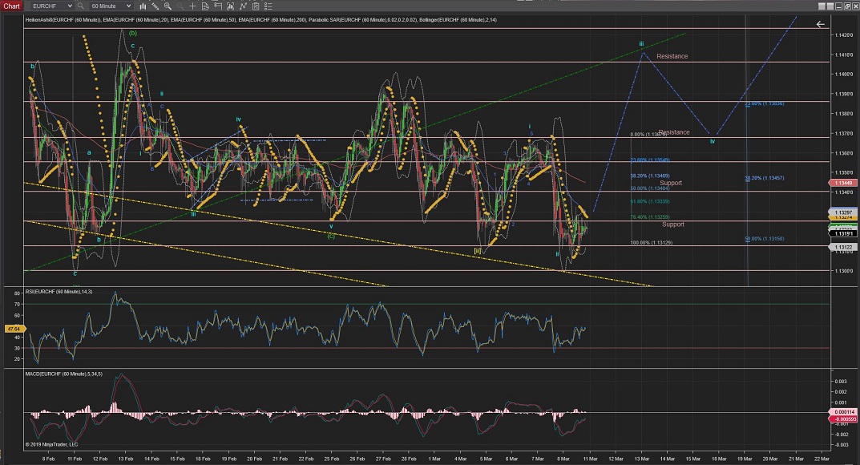Click the 0.00% (1.13679) Fibonacci label

point(649,135)
